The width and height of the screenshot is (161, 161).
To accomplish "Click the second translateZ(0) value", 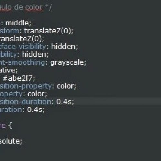I will pyautogui.click(x=21, y=39).
